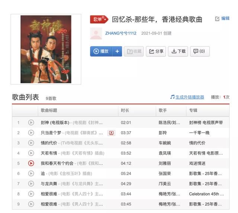Click the red play icon for 我和春天有个约会
The height and width of the screenshot is (213, 238).
coord(31,164)
